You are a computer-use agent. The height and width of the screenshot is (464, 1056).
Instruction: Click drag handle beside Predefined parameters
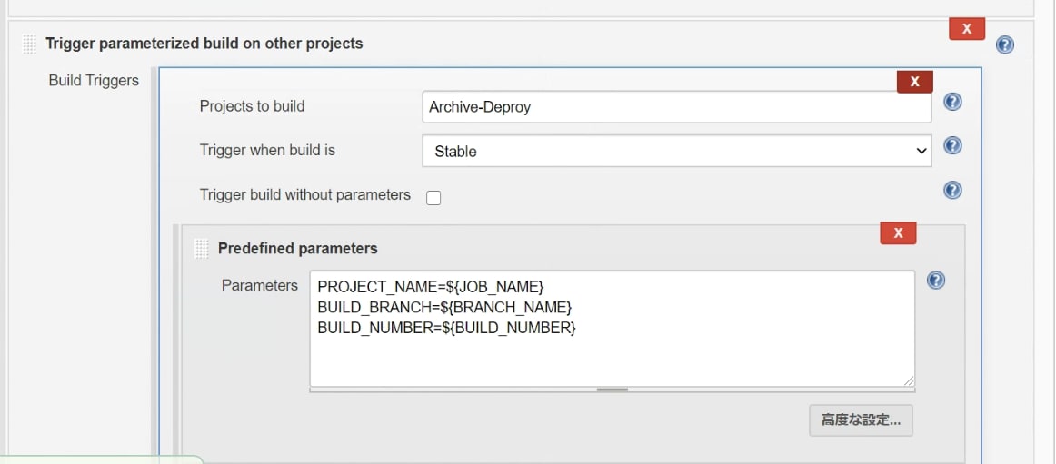(202, 249)
